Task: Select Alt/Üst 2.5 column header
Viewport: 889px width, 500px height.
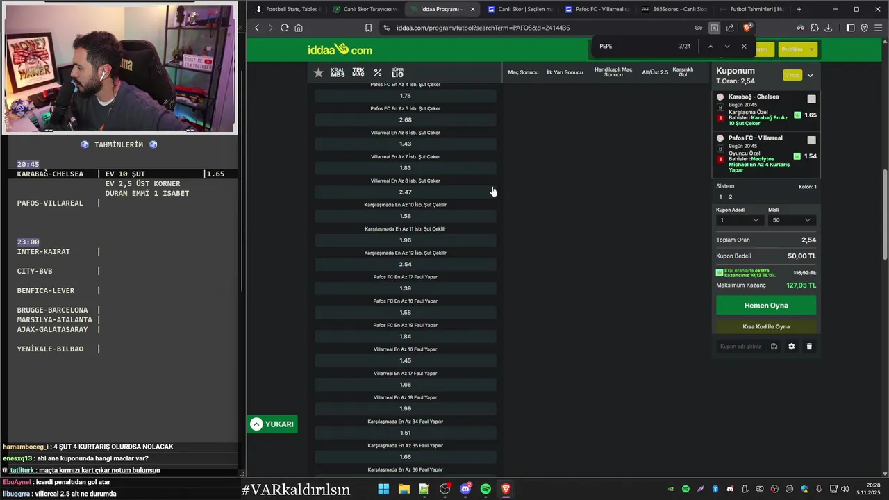Action: click(655, 72)
